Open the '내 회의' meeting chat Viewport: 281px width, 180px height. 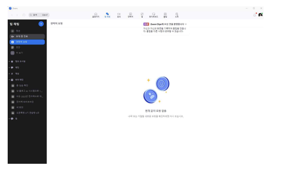point(27,107)
